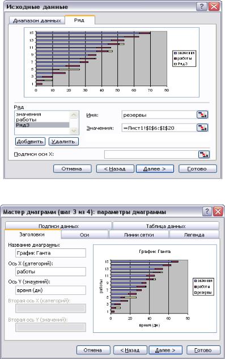This screenshot has height=359, width=225.
Task: Close the Исходные данные dialog
Action: pyautogui.click(x=214, y=6)
